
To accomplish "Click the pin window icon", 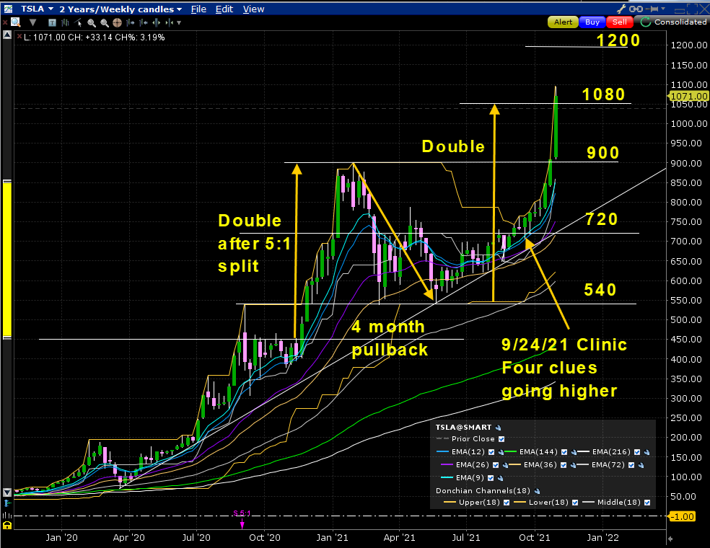I will click(652, 9).
